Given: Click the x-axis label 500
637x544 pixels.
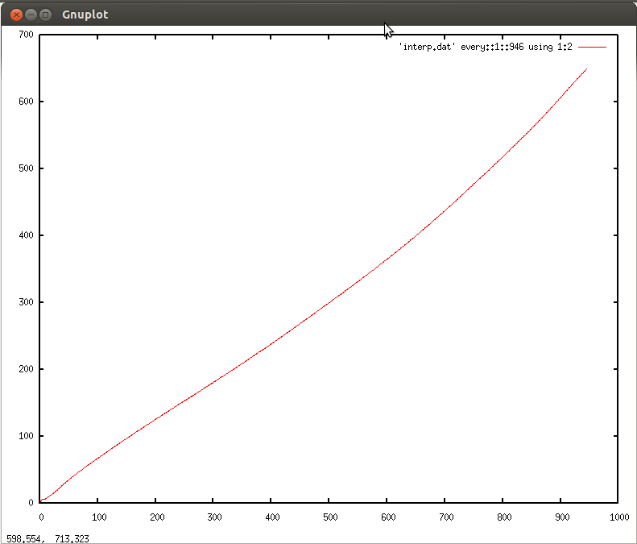Looking at the screenshot, I should click(x=330, y=517).
